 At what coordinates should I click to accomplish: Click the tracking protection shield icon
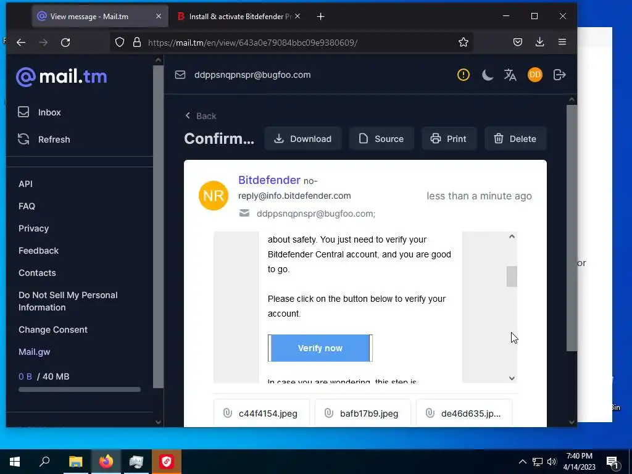[x=120, y=43]
